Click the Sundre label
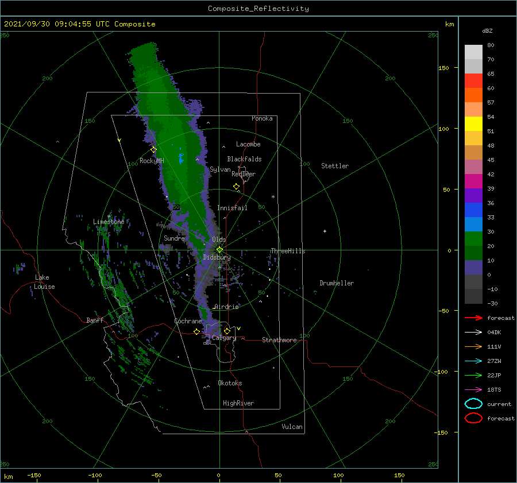Image resolution: width=517 pixels, height=483 pixels. (x=174, y=238)
